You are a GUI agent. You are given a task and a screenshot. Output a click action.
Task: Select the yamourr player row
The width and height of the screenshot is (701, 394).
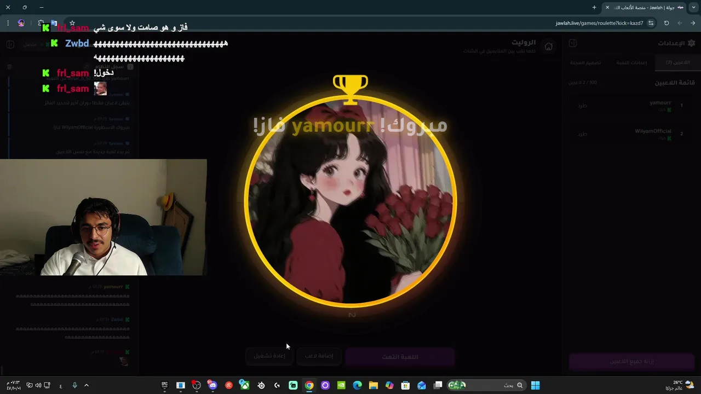[x=632, y=106]
